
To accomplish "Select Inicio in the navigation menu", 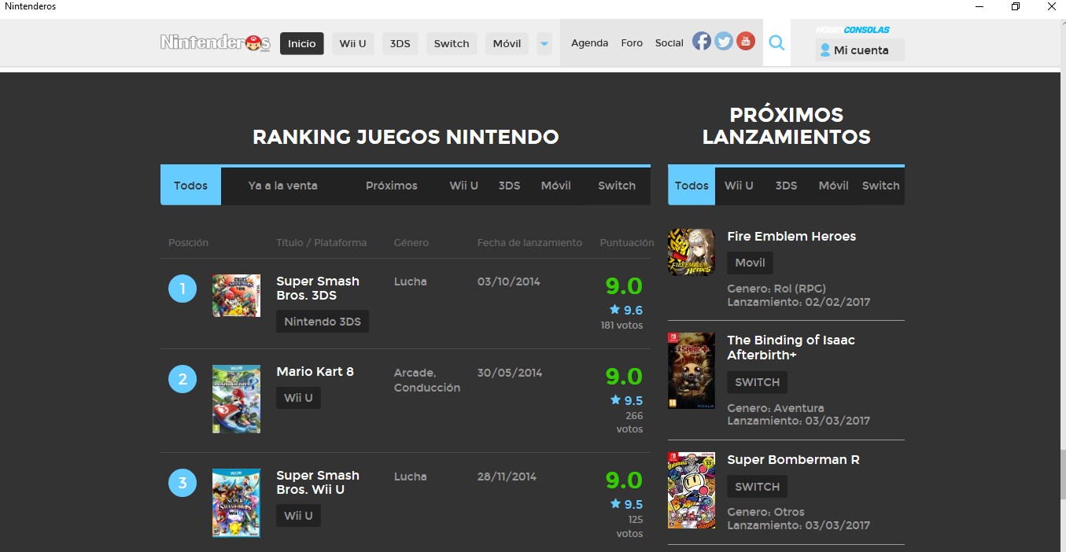I will [x=301, y=43].
